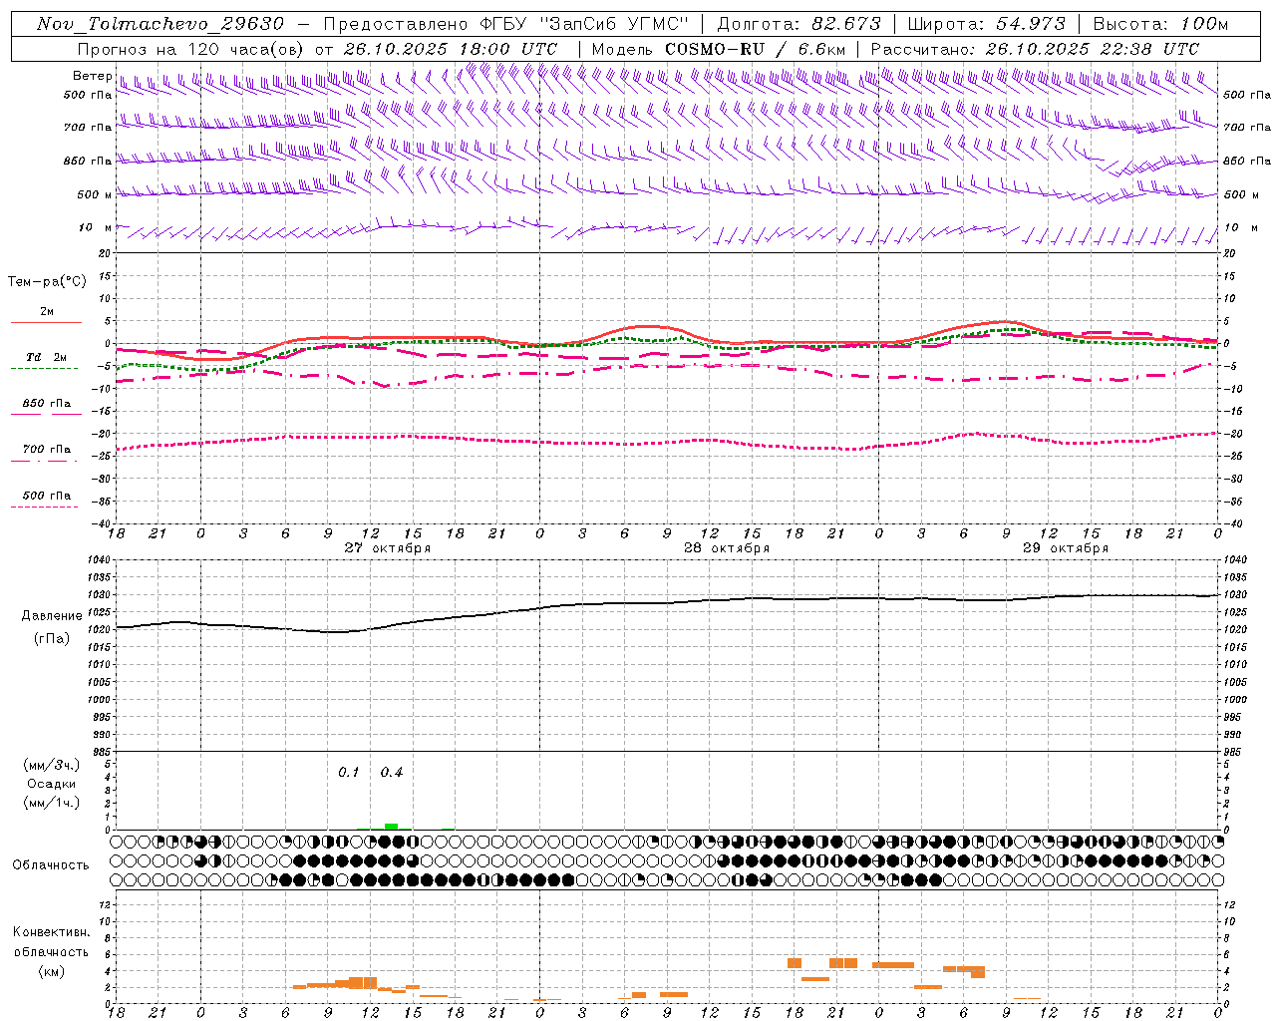Click the 2м temperature legend entry

point(47,311)
